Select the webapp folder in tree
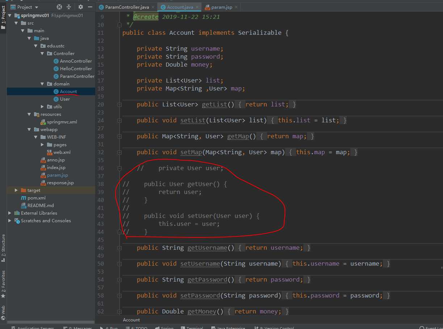Viewport: 443px width, 329px height. coord(49,130)
